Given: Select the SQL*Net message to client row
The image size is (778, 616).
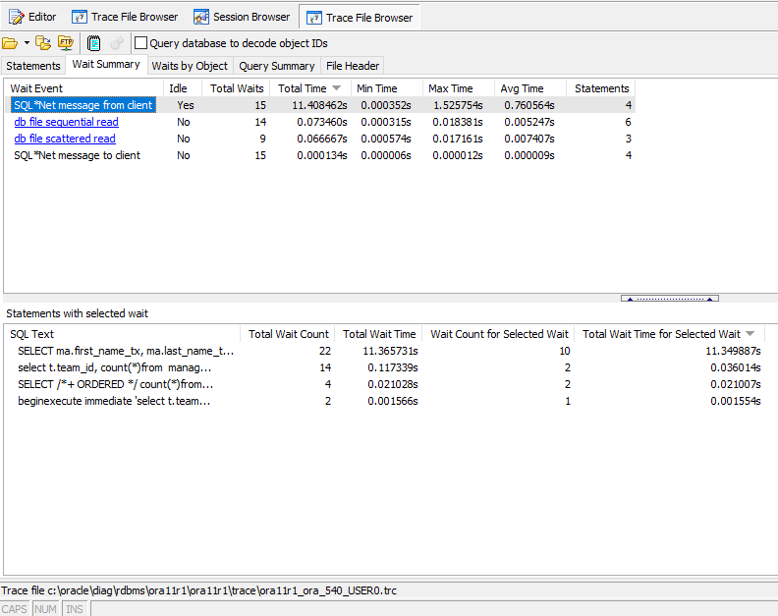Looking at the screenshot, I should (320, 155).
